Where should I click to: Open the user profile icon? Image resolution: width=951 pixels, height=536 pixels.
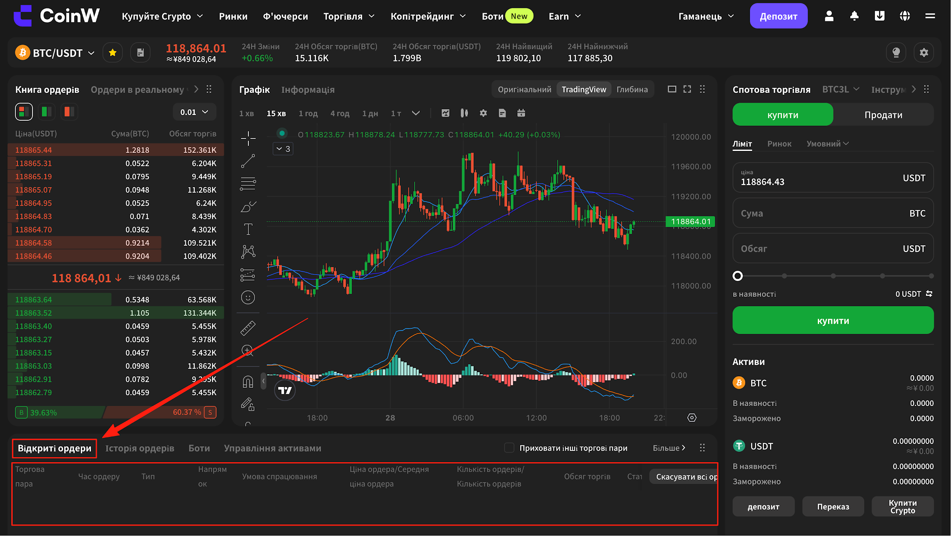[829, 16]
